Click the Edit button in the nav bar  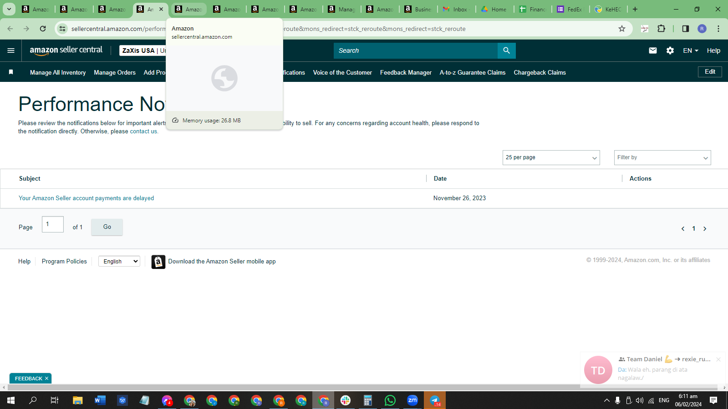pos(710,72)
